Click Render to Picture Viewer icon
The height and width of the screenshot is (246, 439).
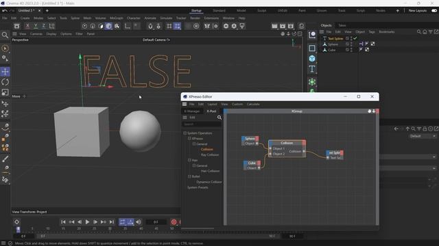(x=283, y=26)
